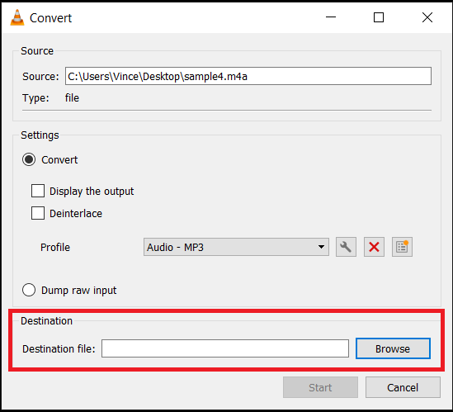The height and width of the screenshot is (412, 453).
Task: Create a new profile icon button
Action: [402, 247]
